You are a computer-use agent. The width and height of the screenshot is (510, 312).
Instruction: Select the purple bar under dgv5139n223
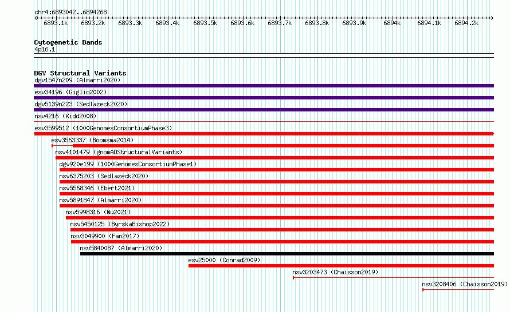click(264, 110)
